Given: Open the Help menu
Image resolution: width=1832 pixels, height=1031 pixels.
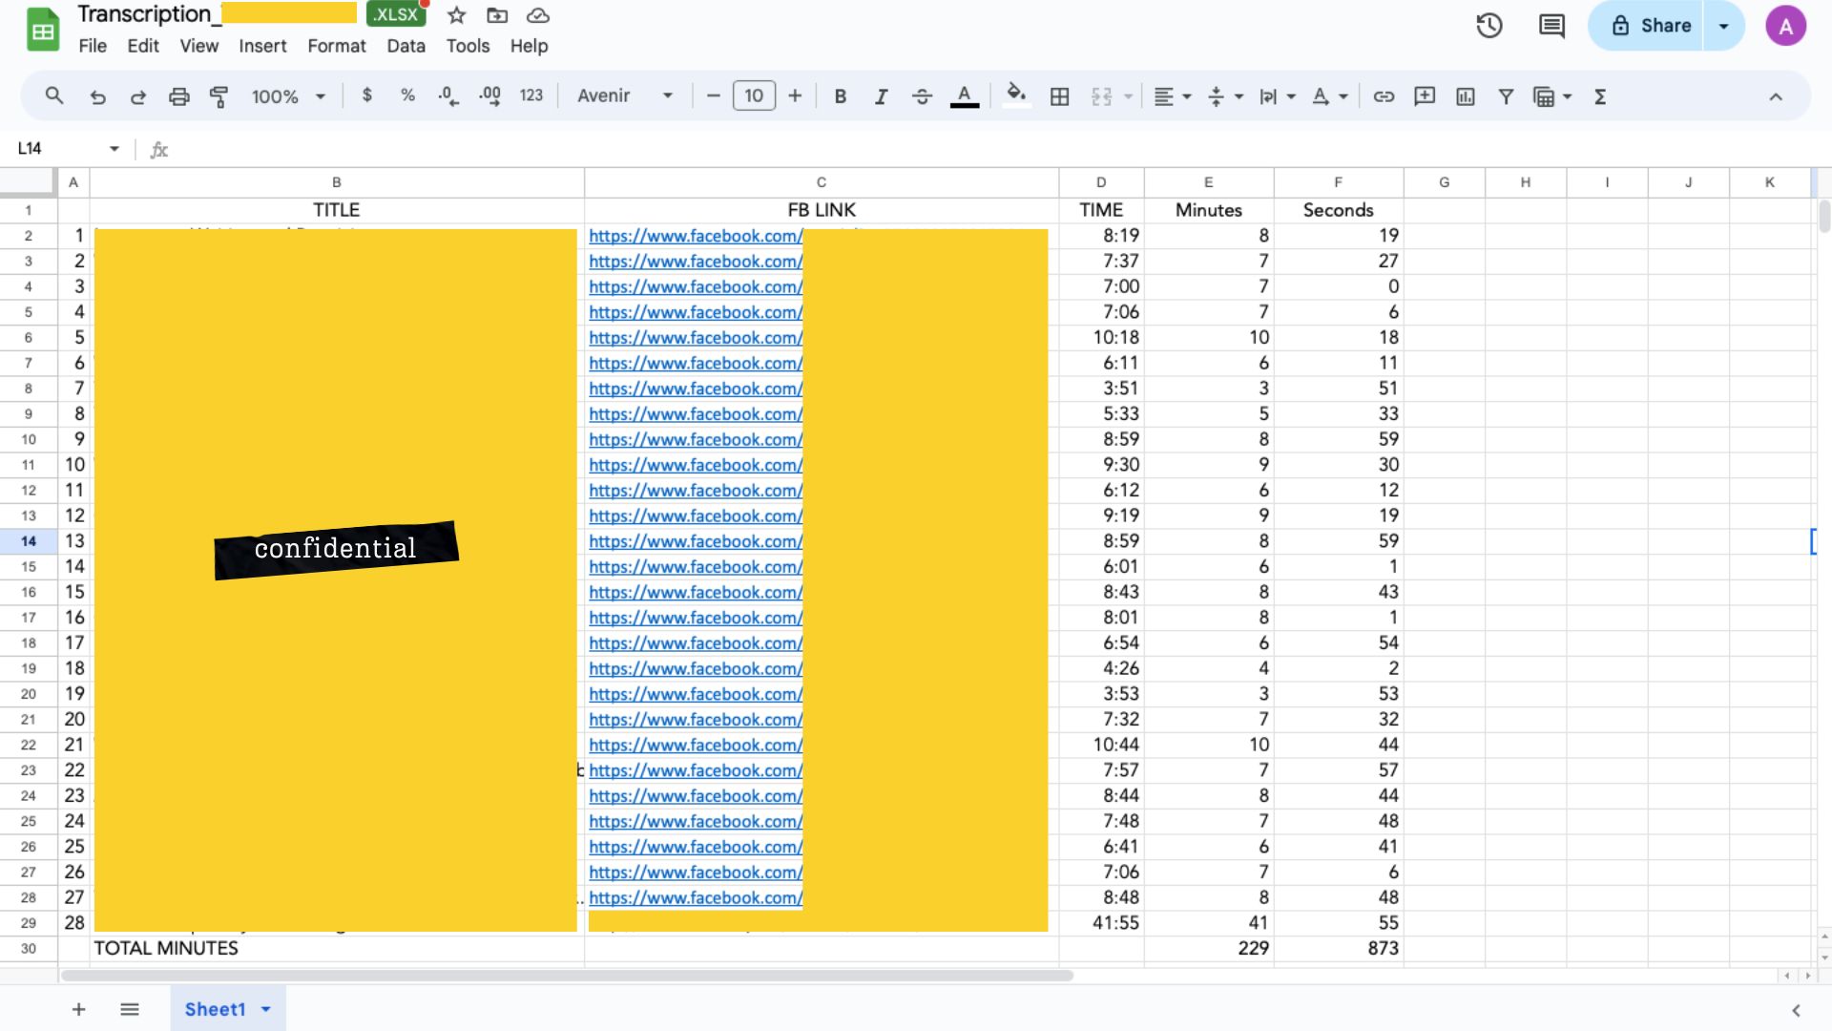Looking at the screenshot, I should [x=529, y=46].
